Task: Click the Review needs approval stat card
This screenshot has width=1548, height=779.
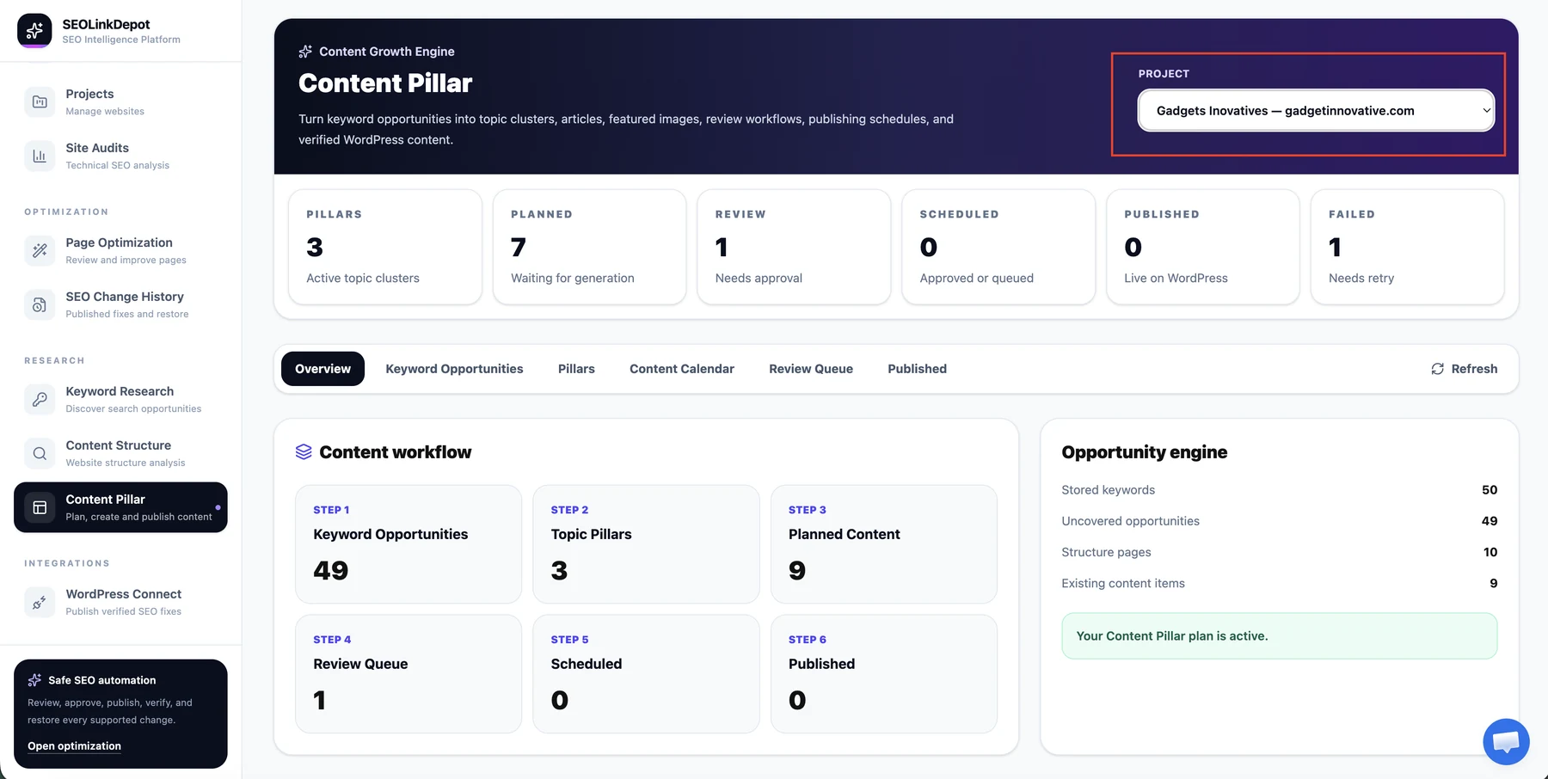Action: 794,247
